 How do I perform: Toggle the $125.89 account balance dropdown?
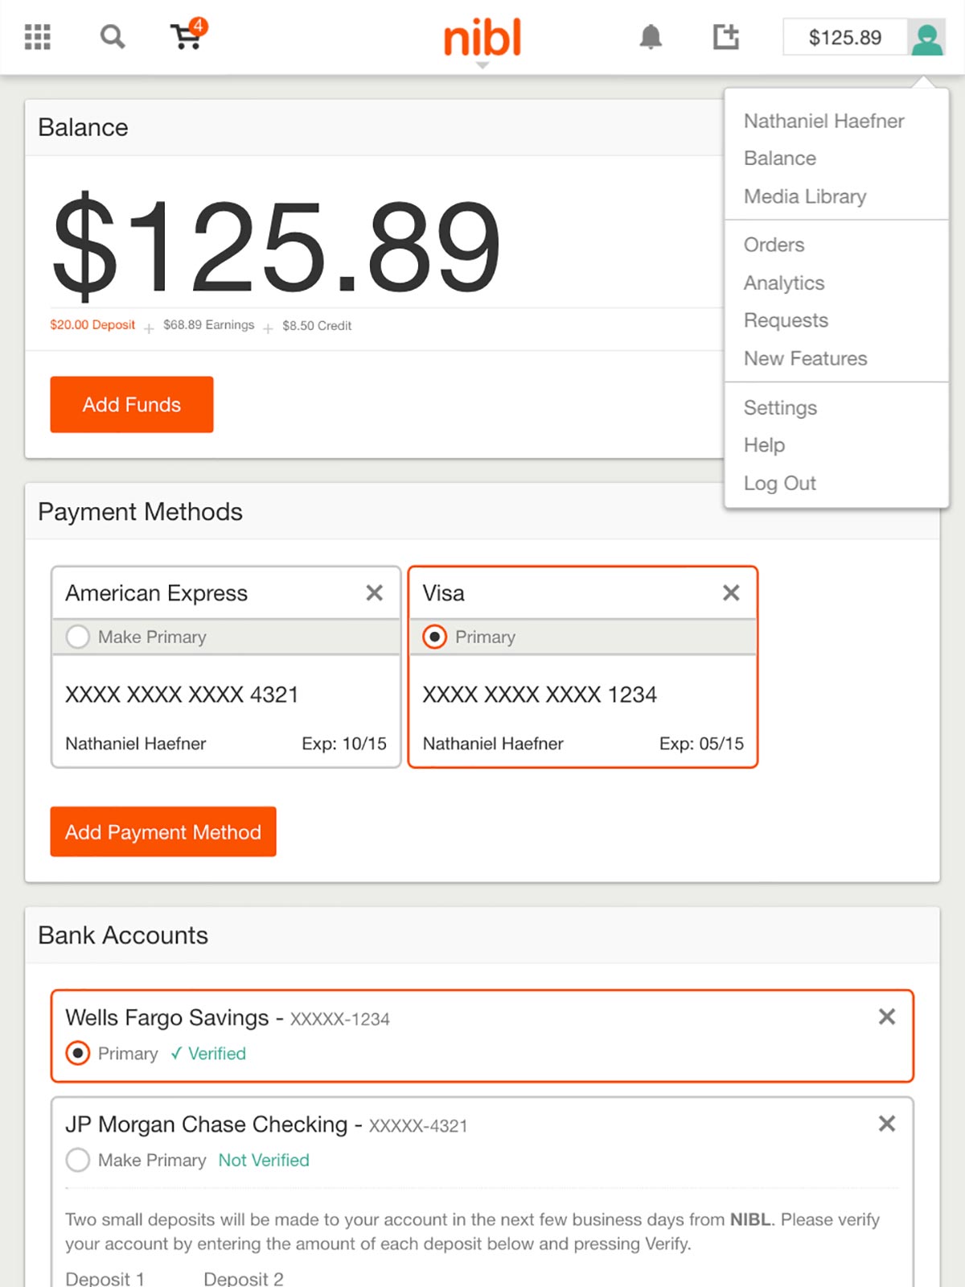coord(845,37)
